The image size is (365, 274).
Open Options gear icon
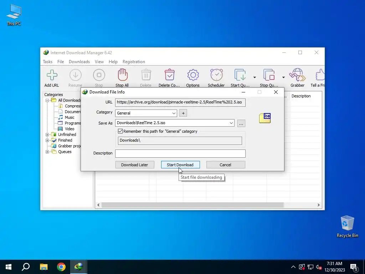click(x=193, y=75)
